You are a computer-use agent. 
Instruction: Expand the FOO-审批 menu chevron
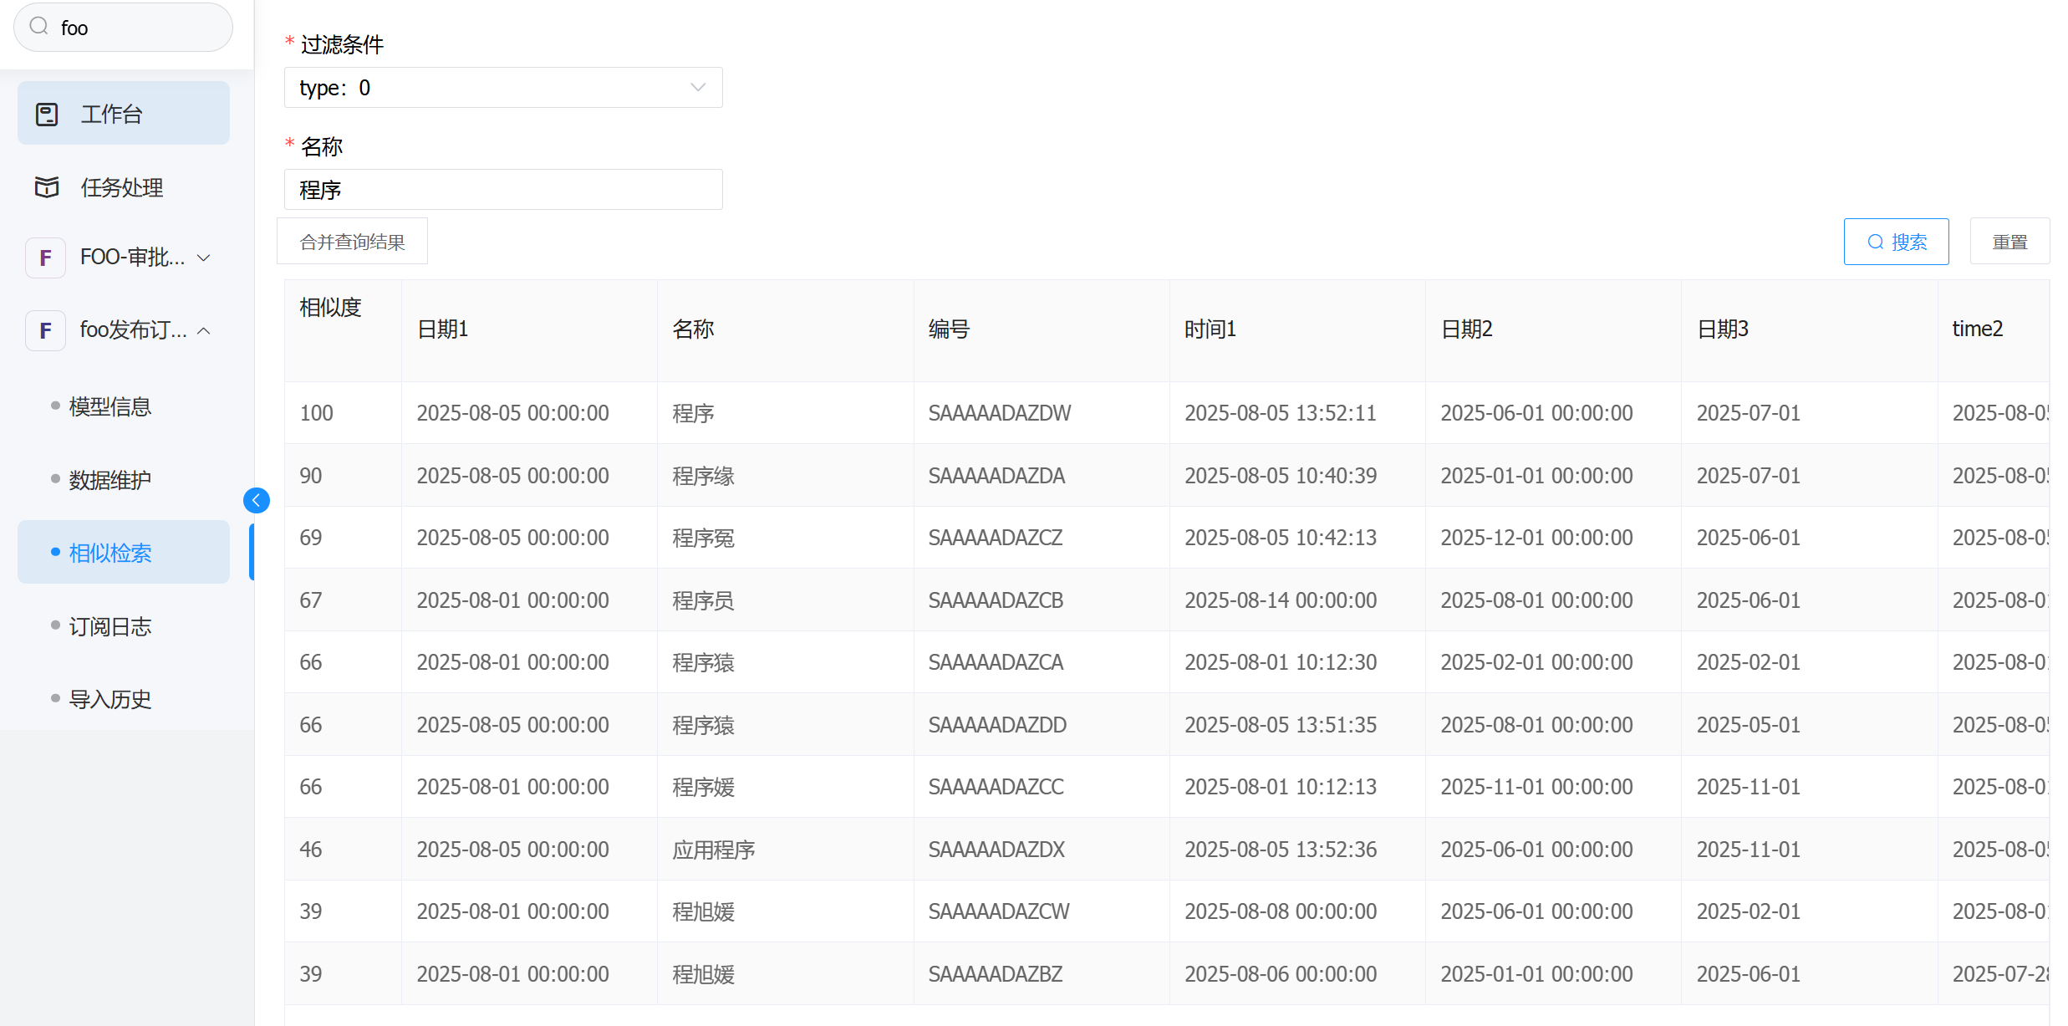pos(203,258)
